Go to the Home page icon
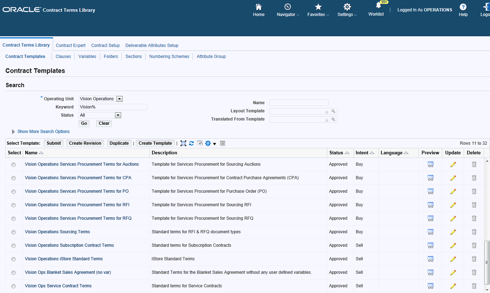This screenshot has width=490, height=293. coord(259,7)
